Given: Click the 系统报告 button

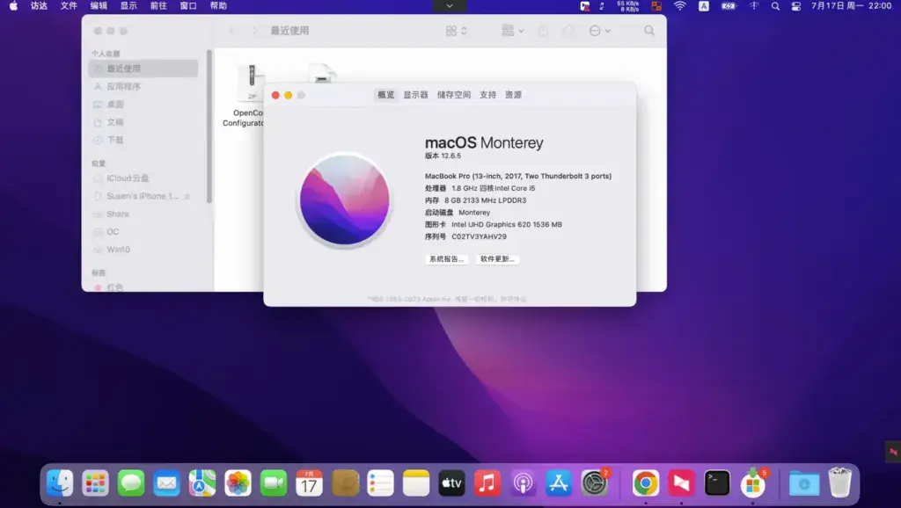Looking at the screenshot, I should click(446, 259).
